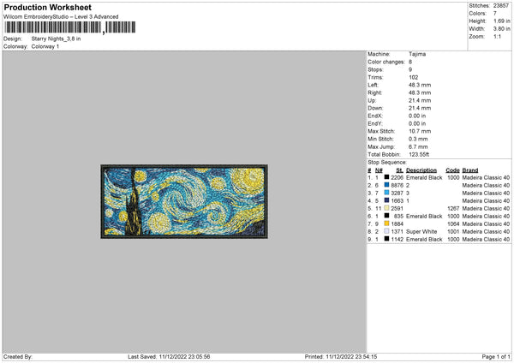Click the Starry Night embroidery design preview
Screen dimensions: 514x363
point(184,201)
